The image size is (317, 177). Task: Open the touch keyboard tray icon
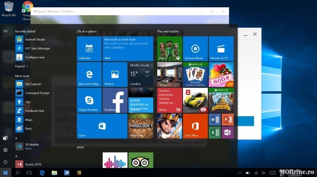273,173
